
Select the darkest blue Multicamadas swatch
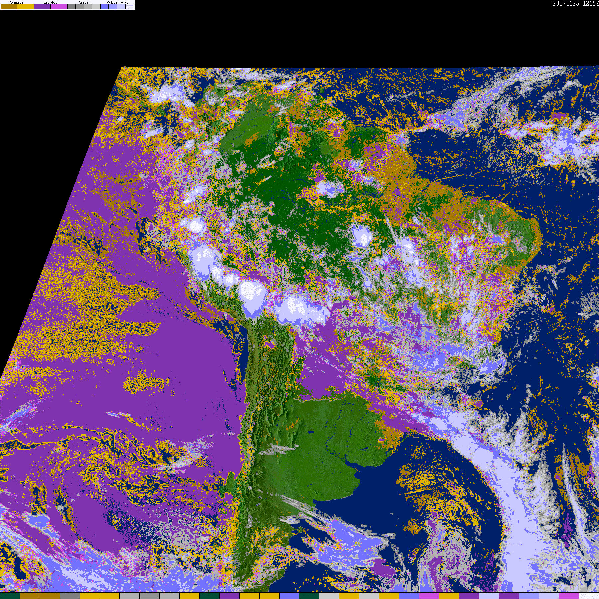(105, 7)
